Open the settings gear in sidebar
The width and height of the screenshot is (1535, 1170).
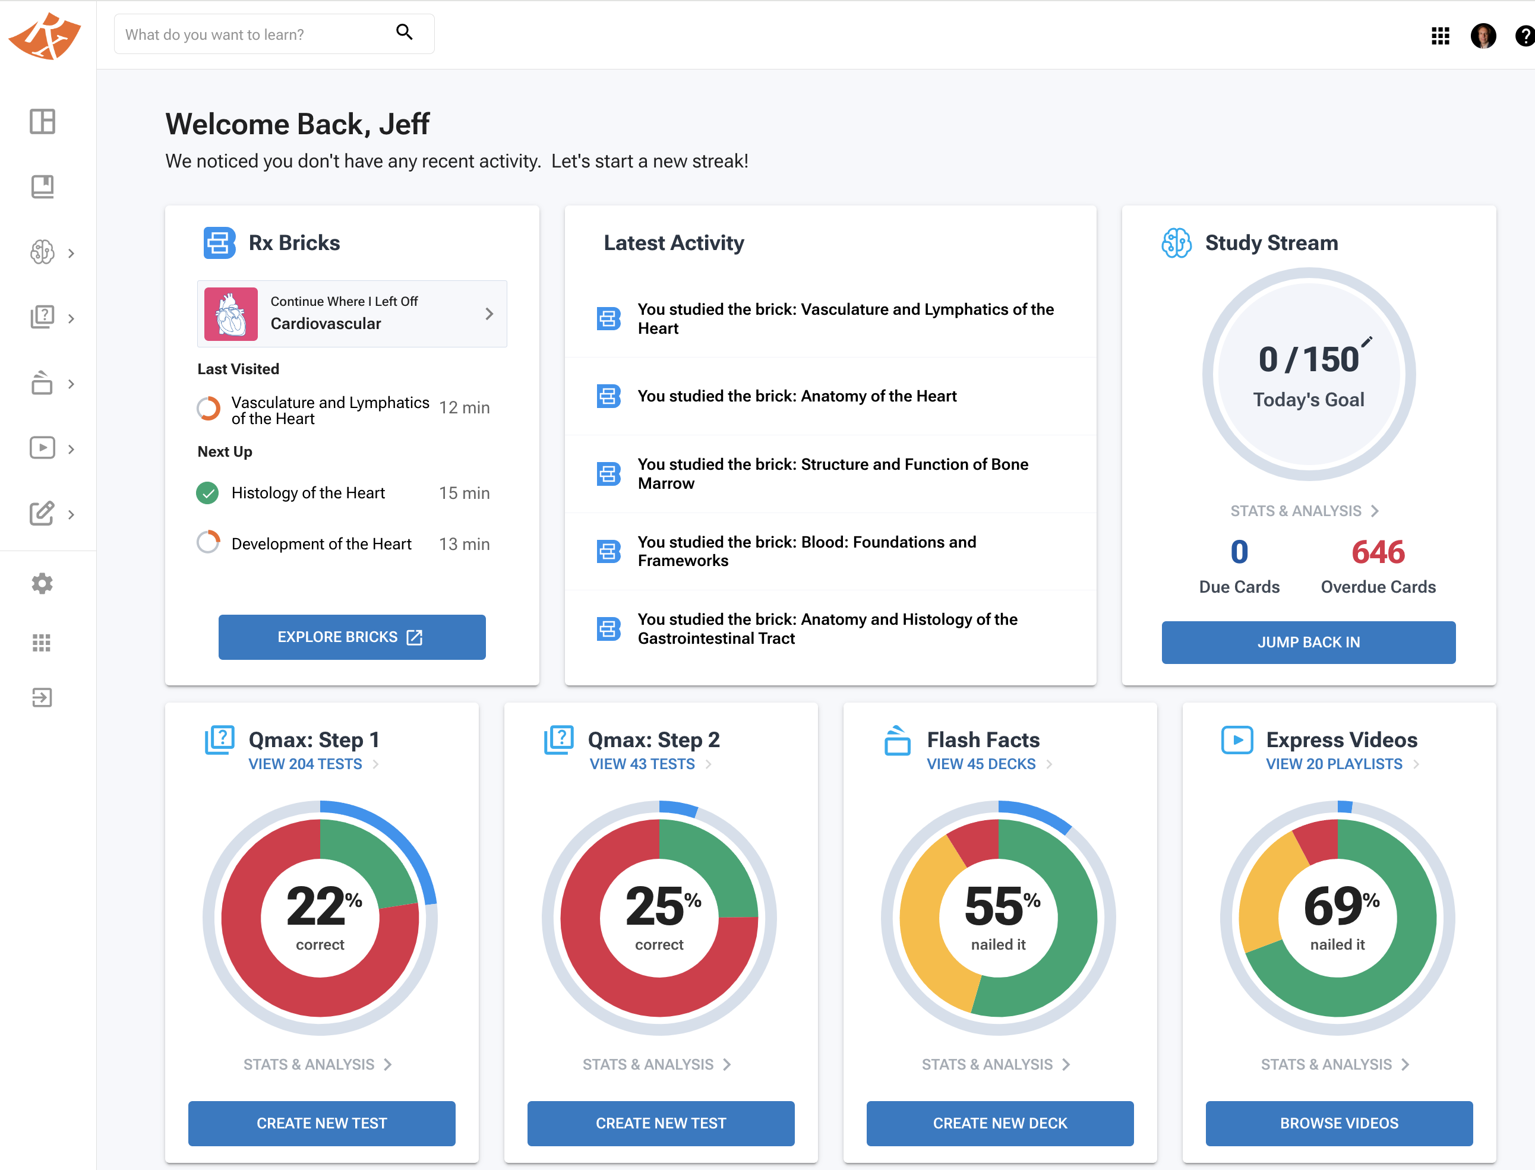tap(42, 584)
